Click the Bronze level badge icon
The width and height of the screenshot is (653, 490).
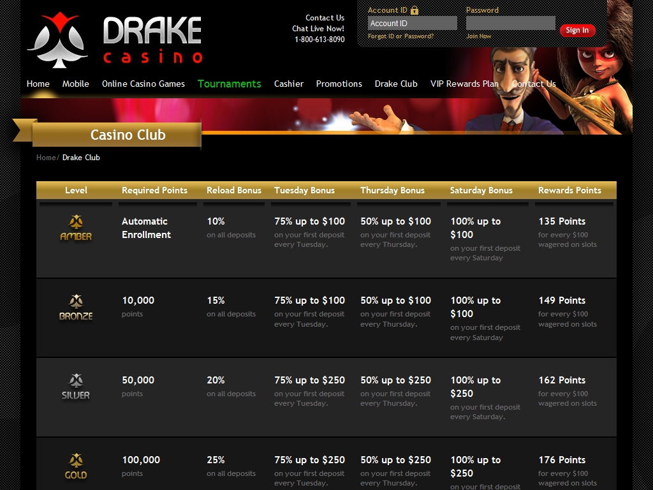coord(76,308)
